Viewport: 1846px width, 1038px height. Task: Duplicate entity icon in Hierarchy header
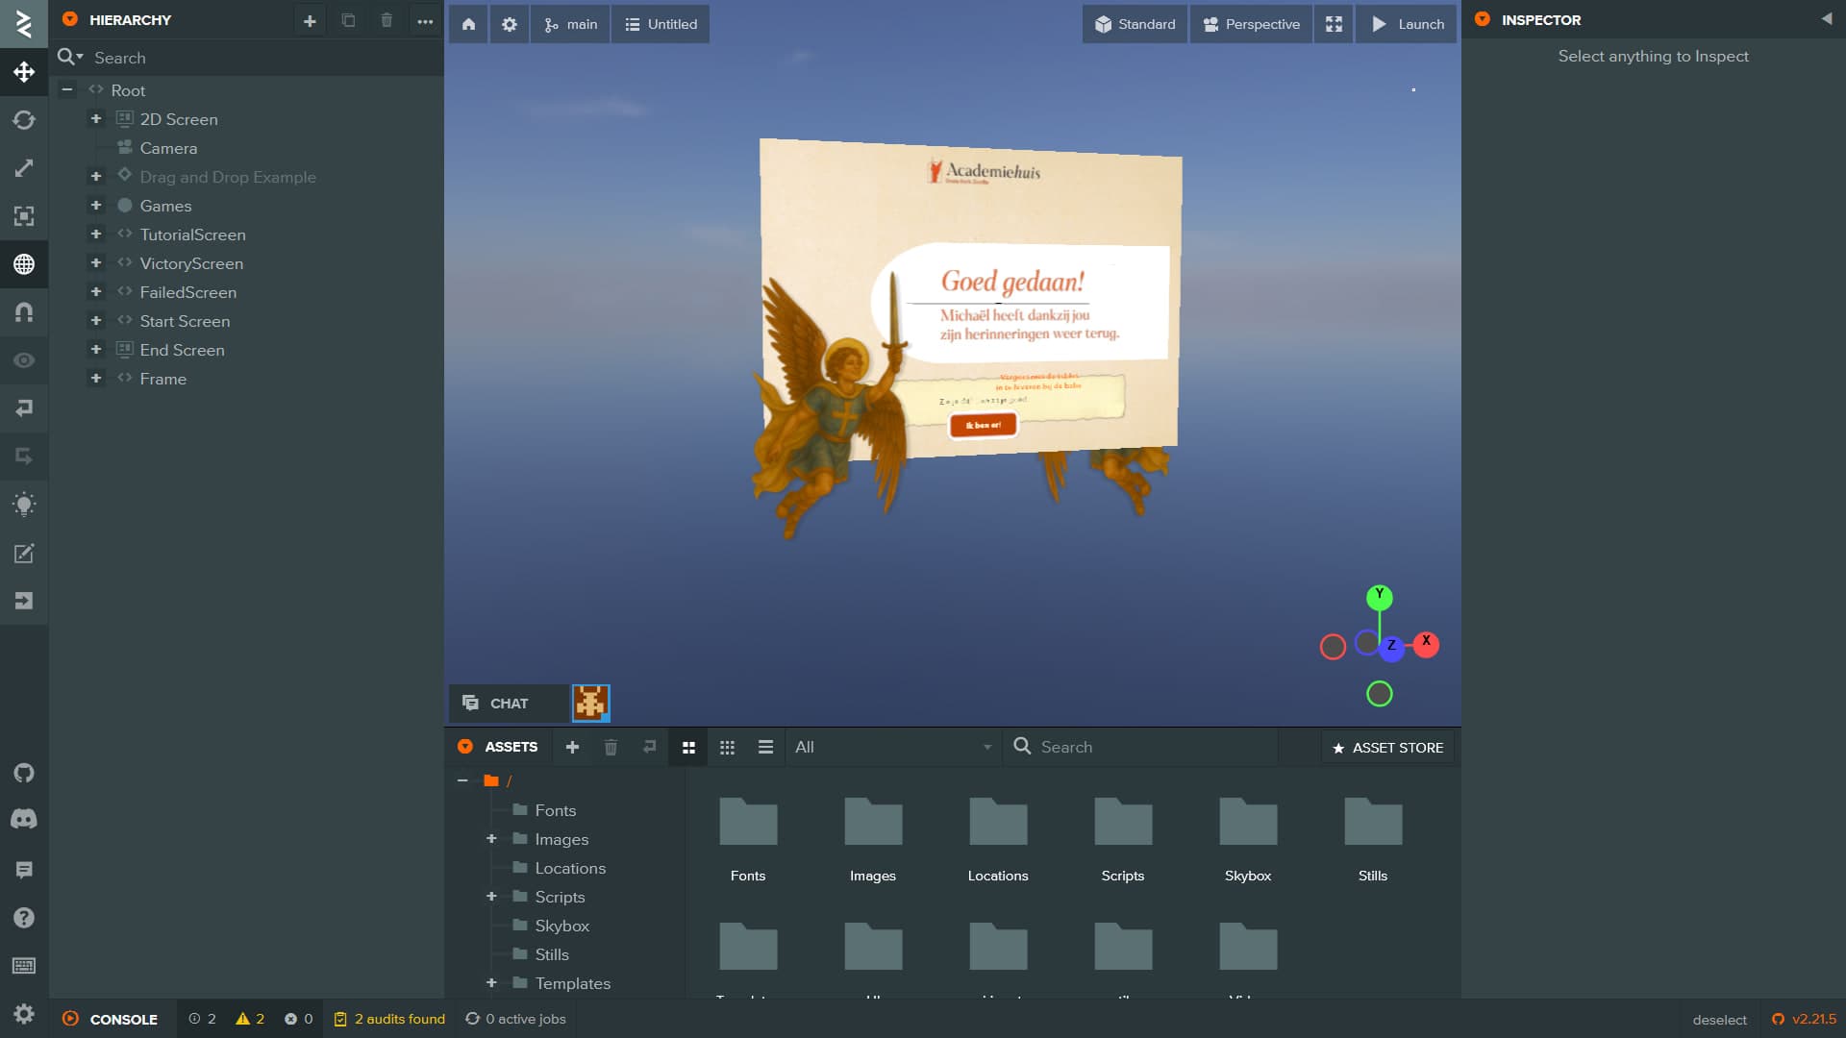point(348,20)
